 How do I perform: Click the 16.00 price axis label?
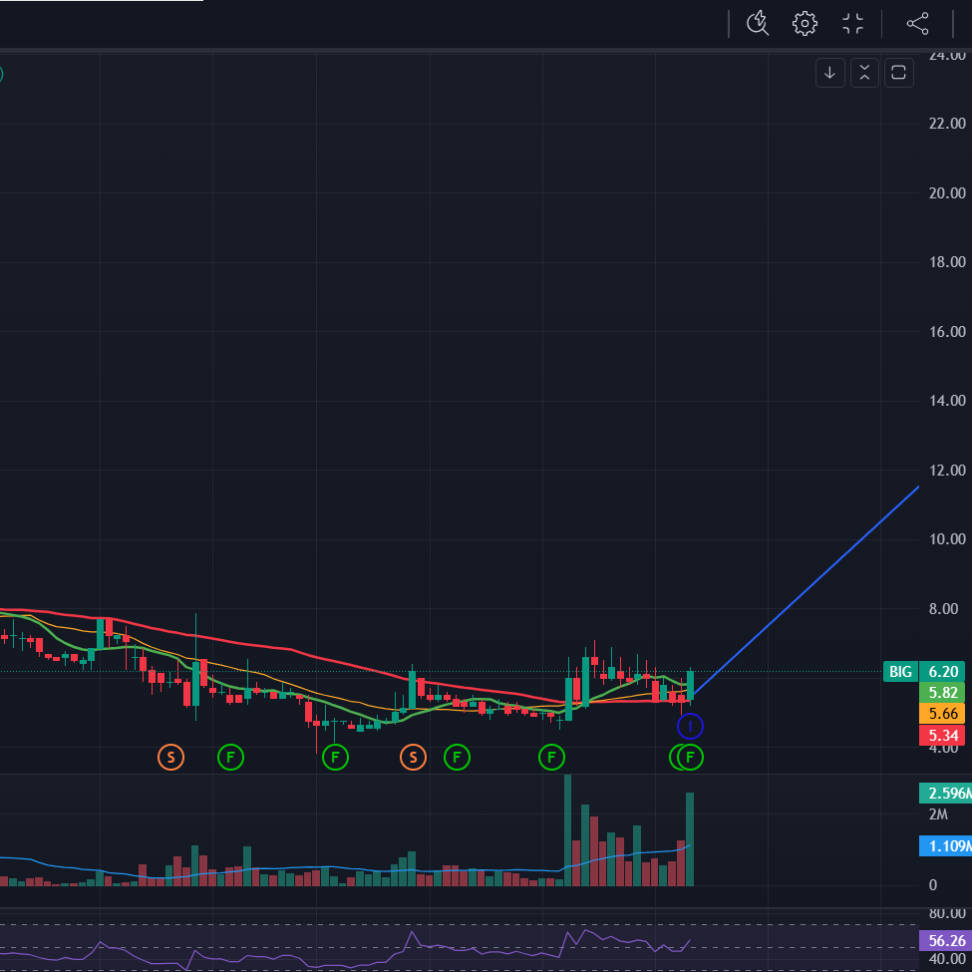(947, 332)
